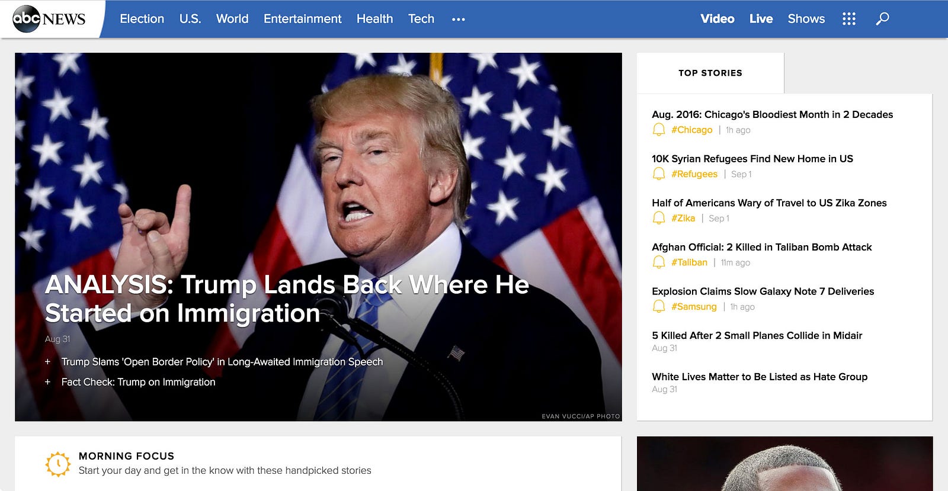Click the '11m ago' timestamp beside #Taliban
948x491 pixels.
[735, 263]
